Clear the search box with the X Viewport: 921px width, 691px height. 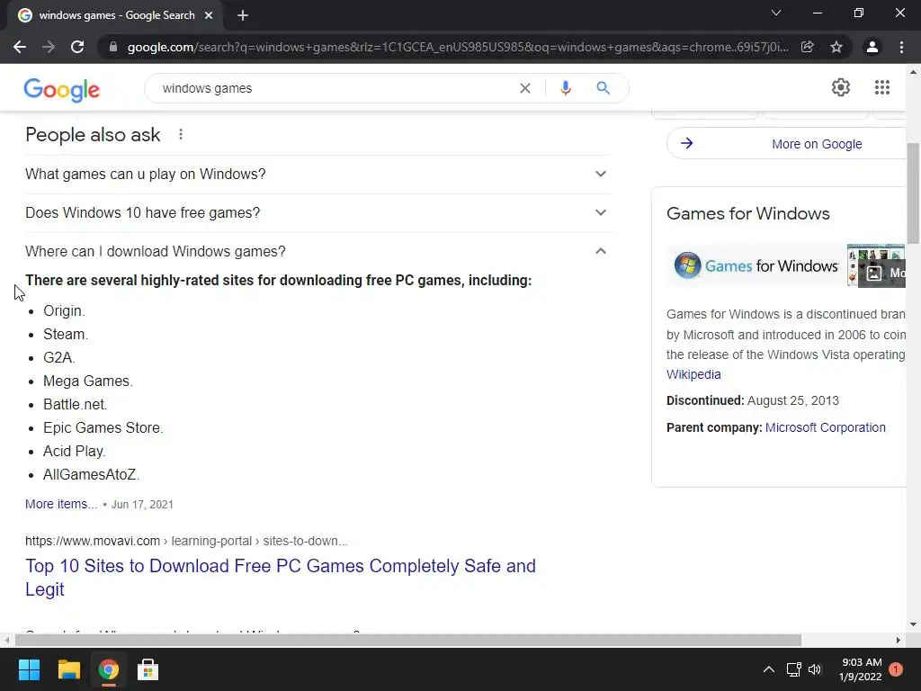coord(525,88)
